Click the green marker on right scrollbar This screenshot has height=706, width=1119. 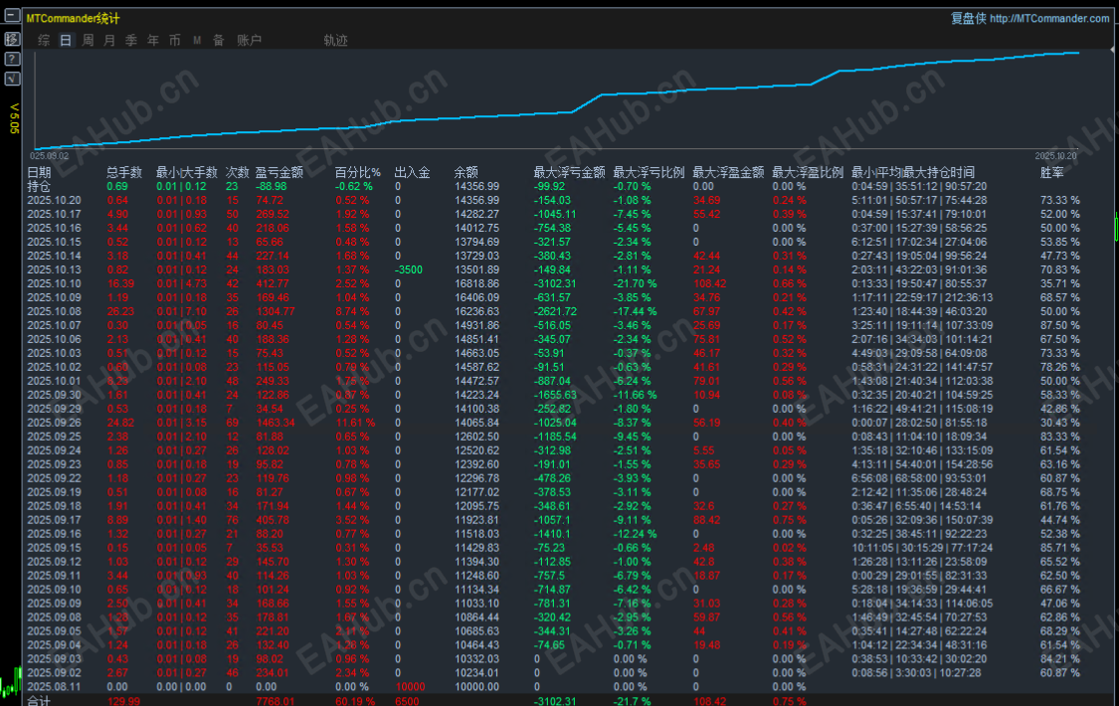[1115, 226]
